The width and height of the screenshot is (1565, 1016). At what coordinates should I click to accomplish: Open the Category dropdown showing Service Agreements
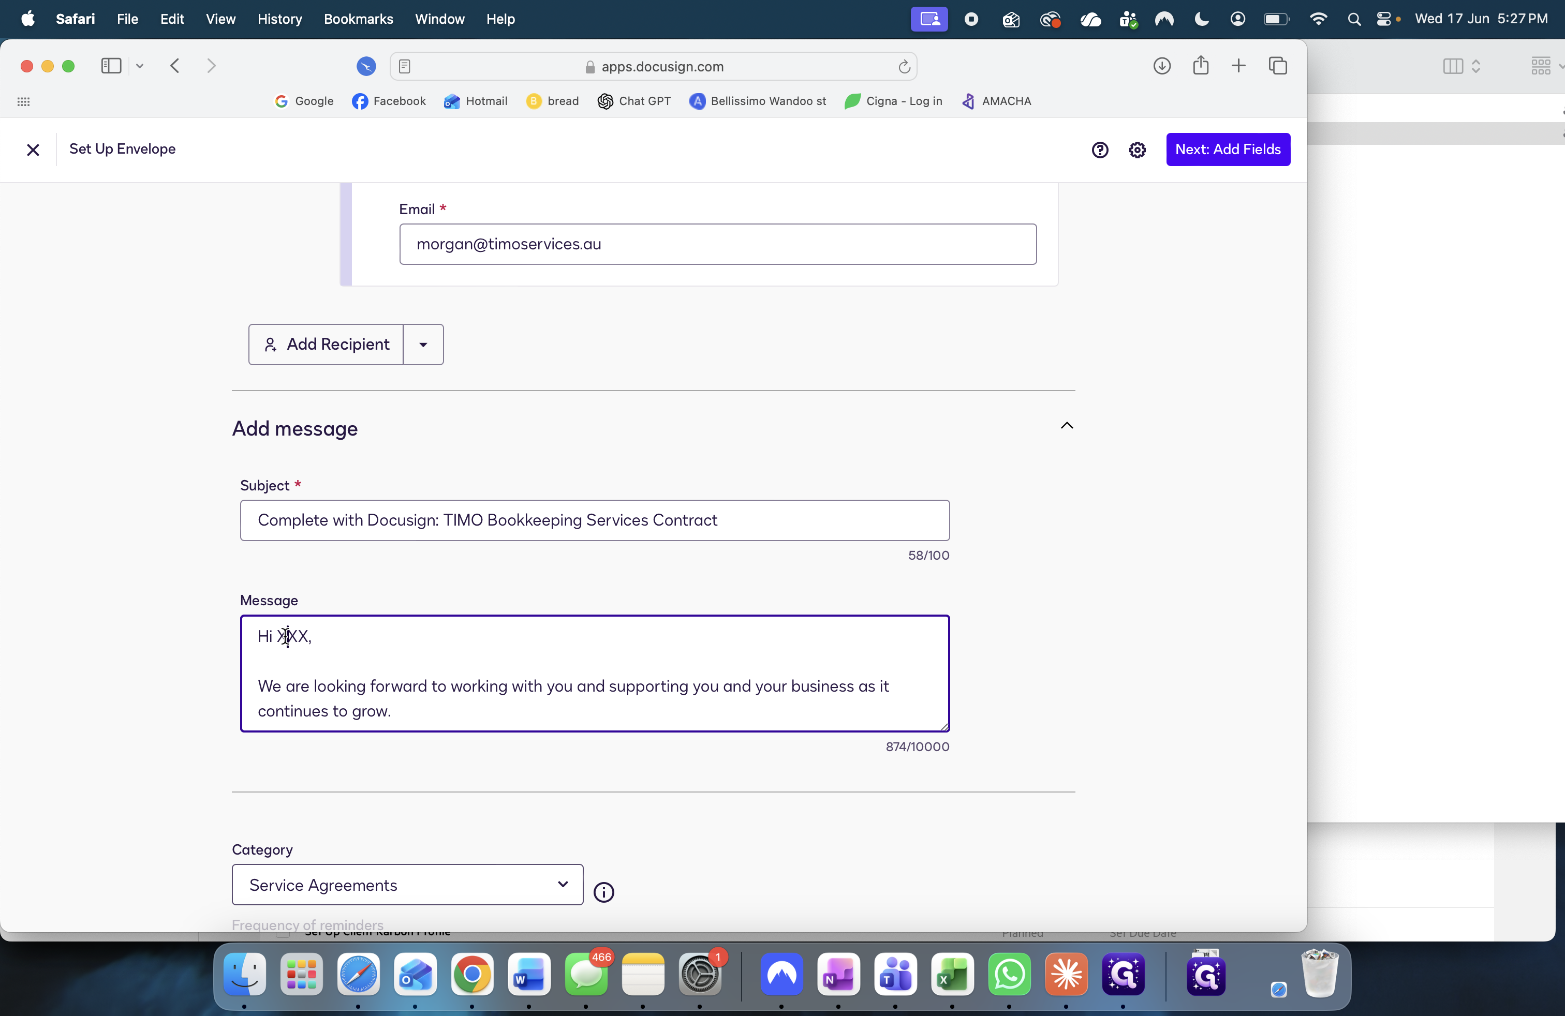407,884
